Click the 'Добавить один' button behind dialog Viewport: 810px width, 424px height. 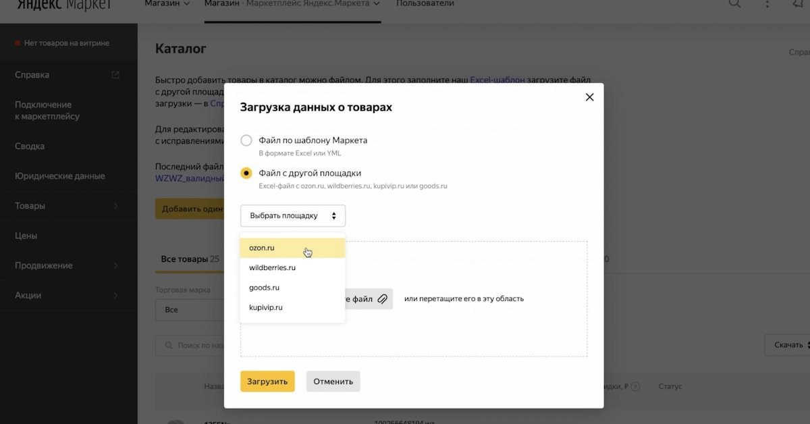coord(190,209)
